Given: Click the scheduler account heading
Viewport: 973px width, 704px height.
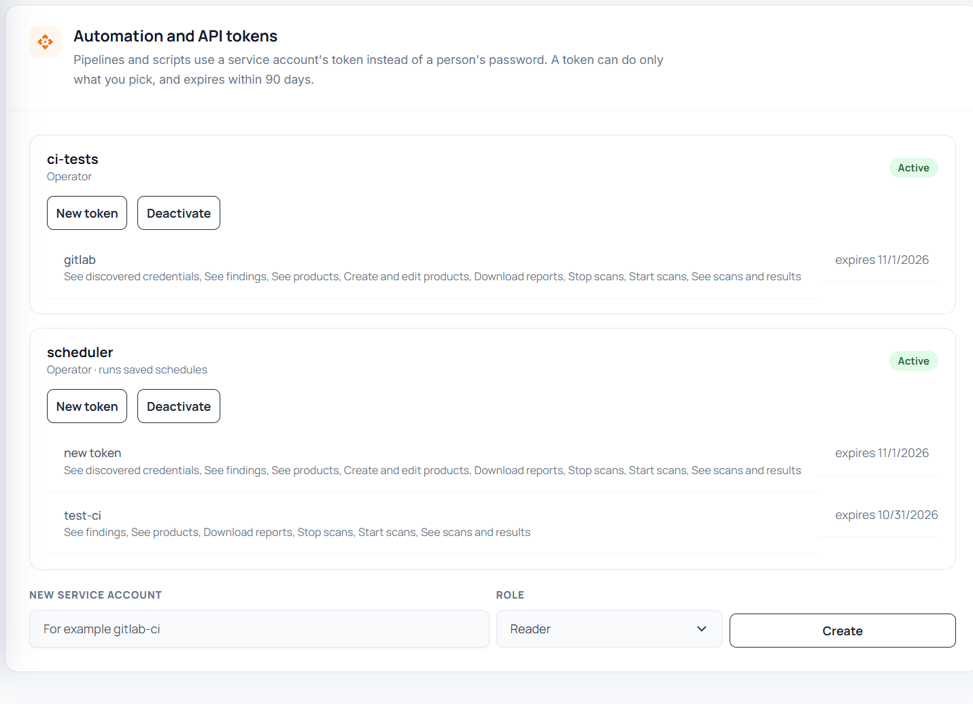Looking at the screenshot, I should [80, 352].
